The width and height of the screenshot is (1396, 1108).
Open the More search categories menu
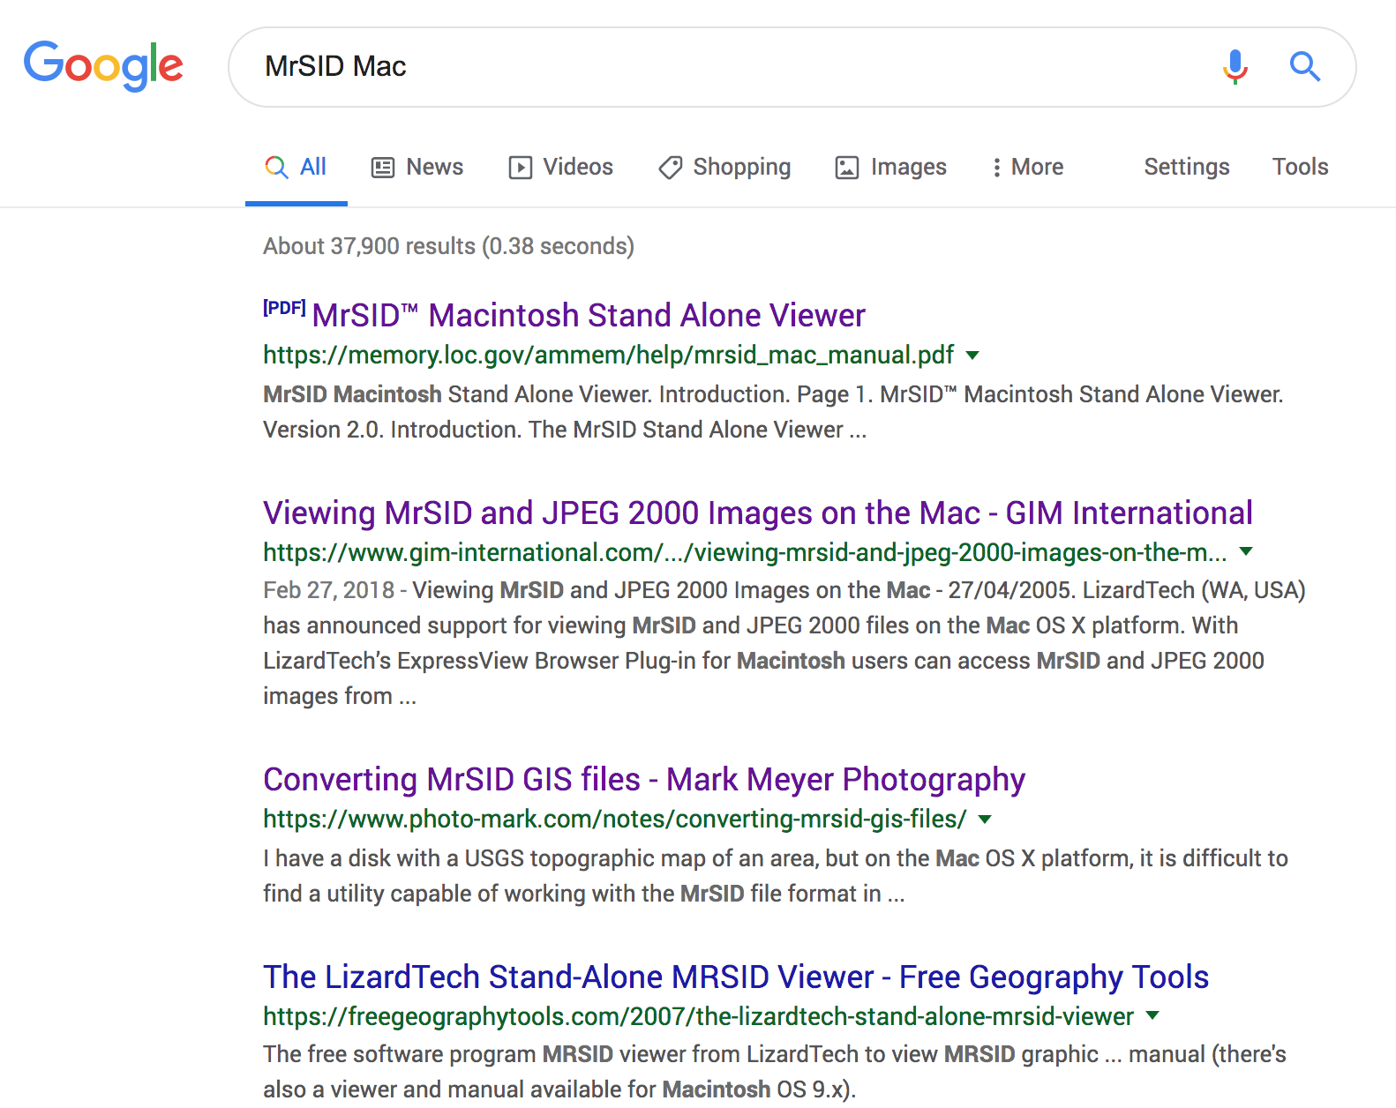click(1028, 168)
